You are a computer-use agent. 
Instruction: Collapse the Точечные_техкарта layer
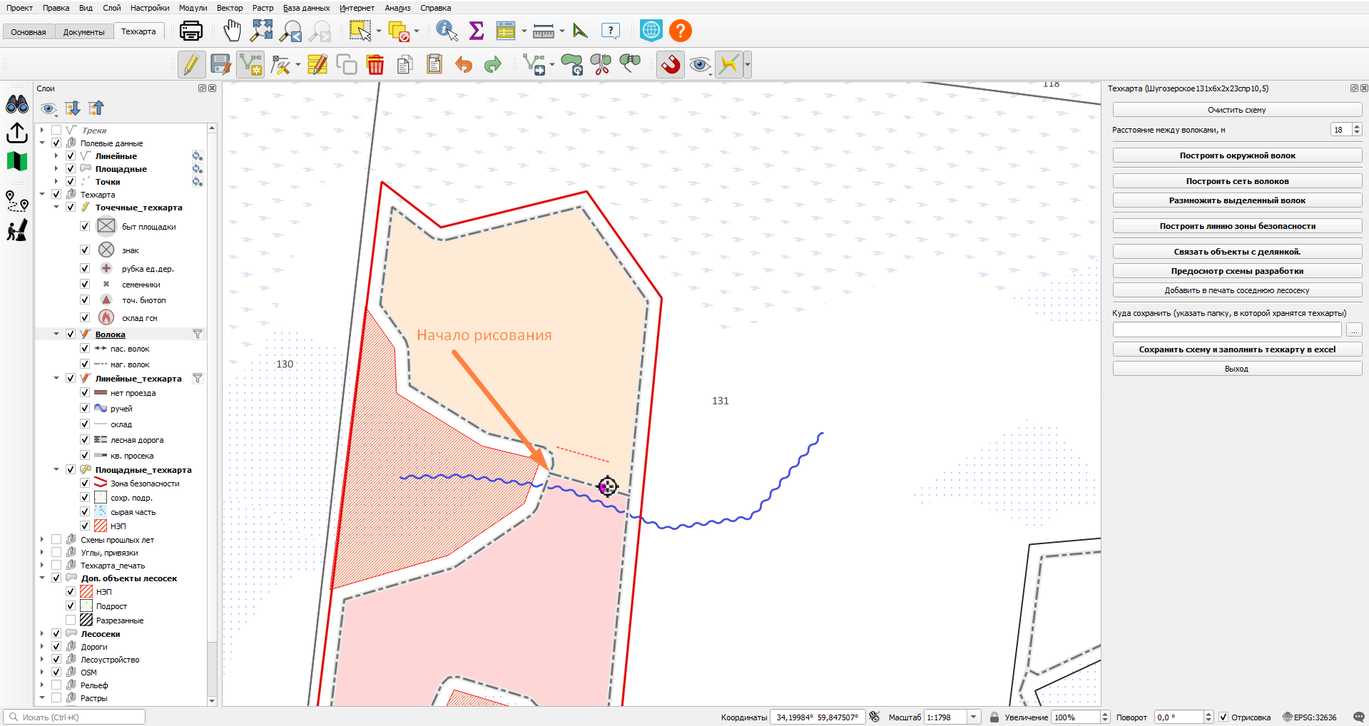point(56,208)
